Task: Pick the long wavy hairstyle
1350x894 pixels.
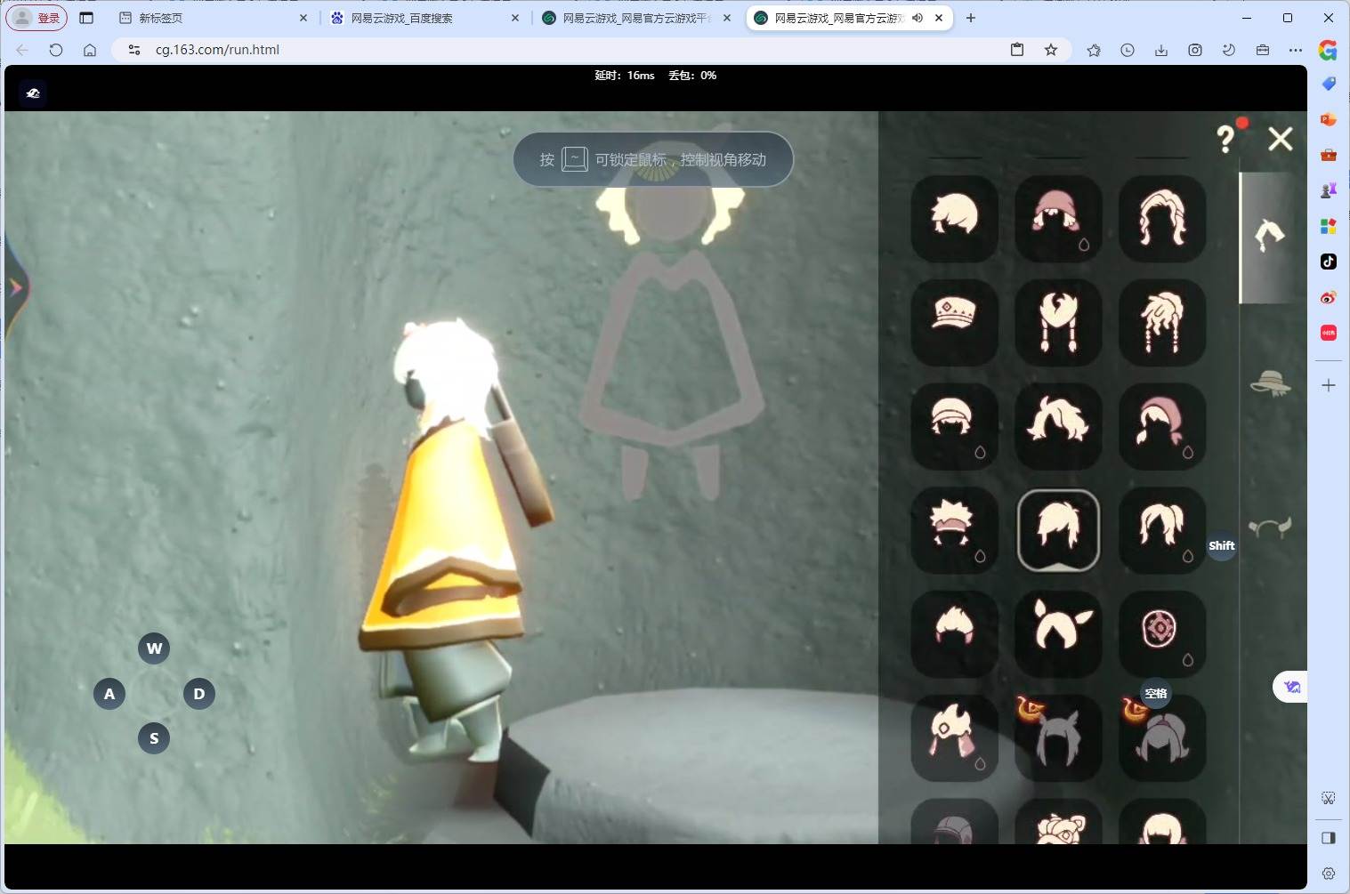Action: click(1162, 218)
